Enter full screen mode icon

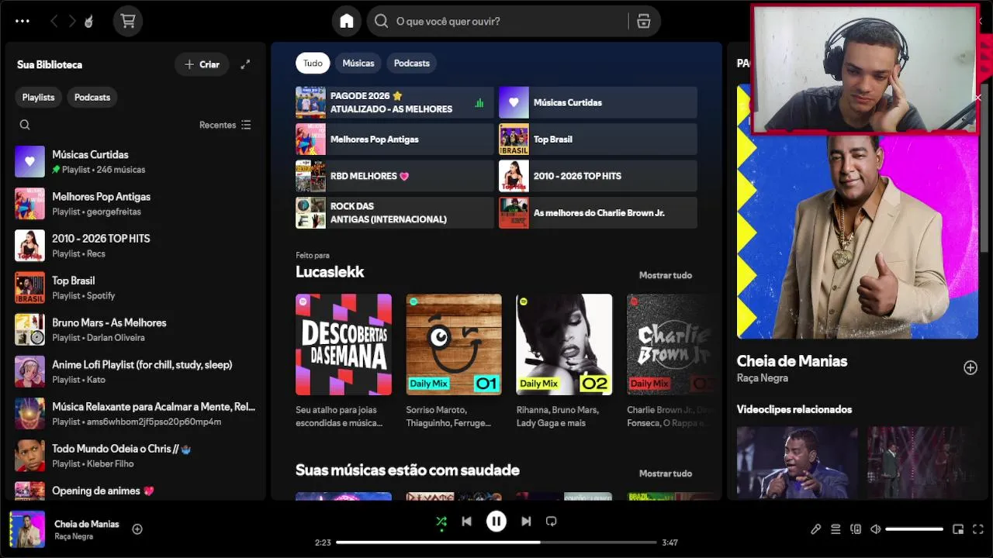(x=978, y=529)
